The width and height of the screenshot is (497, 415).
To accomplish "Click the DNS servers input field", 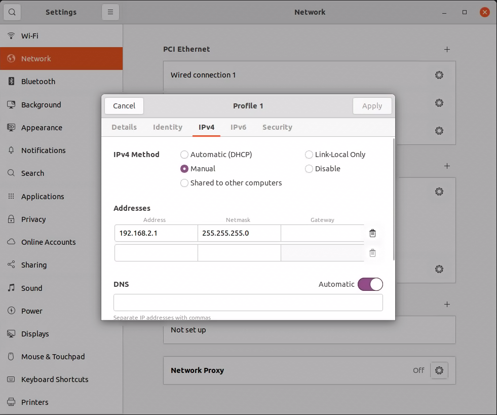I will click(x=248, y=303).
